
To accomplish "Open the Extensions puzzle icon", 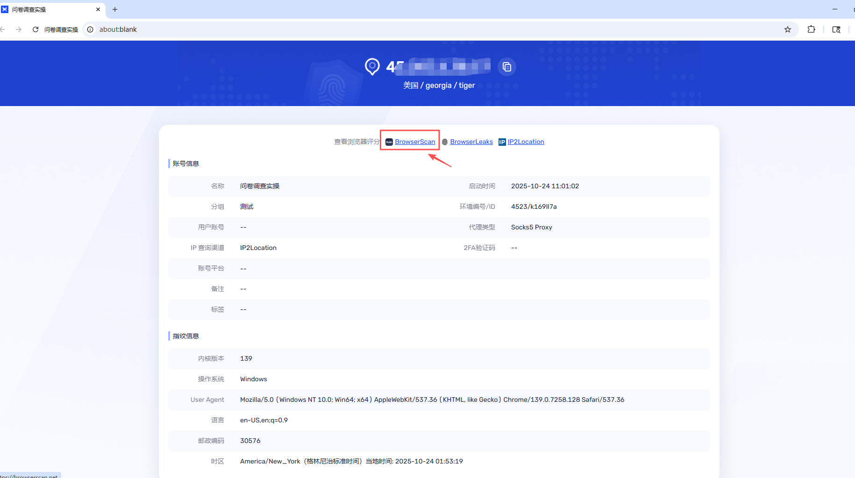I will (811, 29).
